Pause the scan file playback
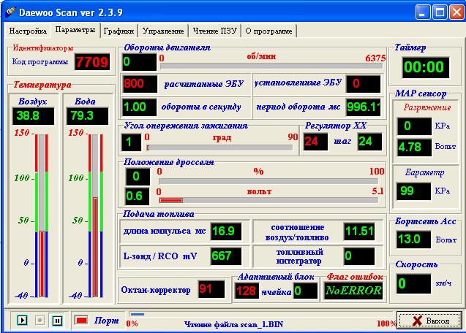The image size is (466, 333). click(x=56, y=320)
